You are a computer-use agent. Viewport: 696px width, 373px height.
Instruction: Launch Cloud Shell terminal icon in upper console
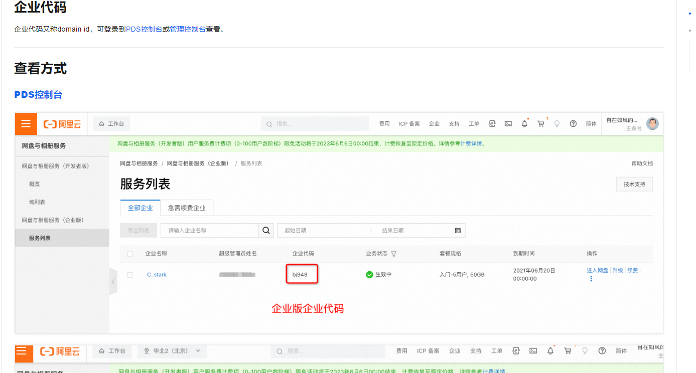coord(508,124)
